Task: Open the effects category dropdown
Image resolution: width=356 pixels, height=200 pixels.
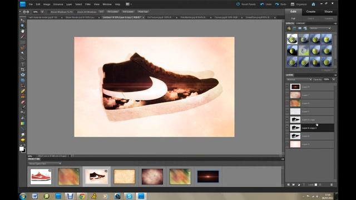Action: (320, 28)
